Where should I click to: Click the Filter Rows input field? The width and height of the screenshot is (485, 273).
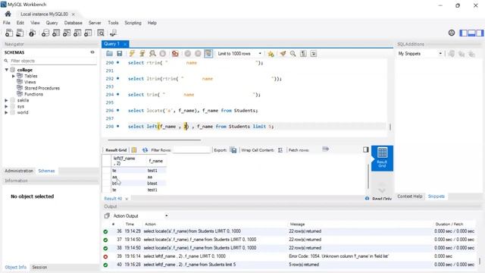click(191, 150)
